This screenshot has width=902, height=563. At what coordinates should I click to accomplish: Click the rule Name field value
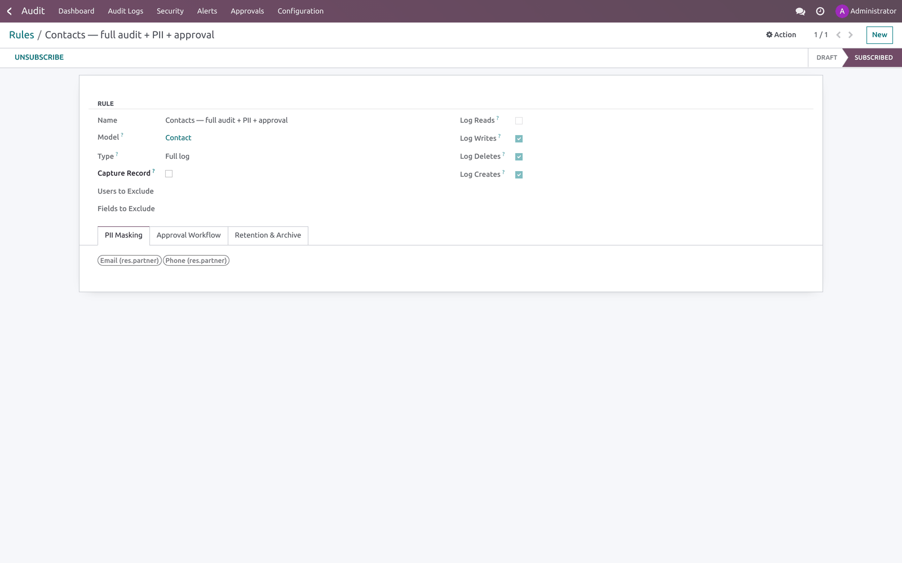[x=227, y=120]
